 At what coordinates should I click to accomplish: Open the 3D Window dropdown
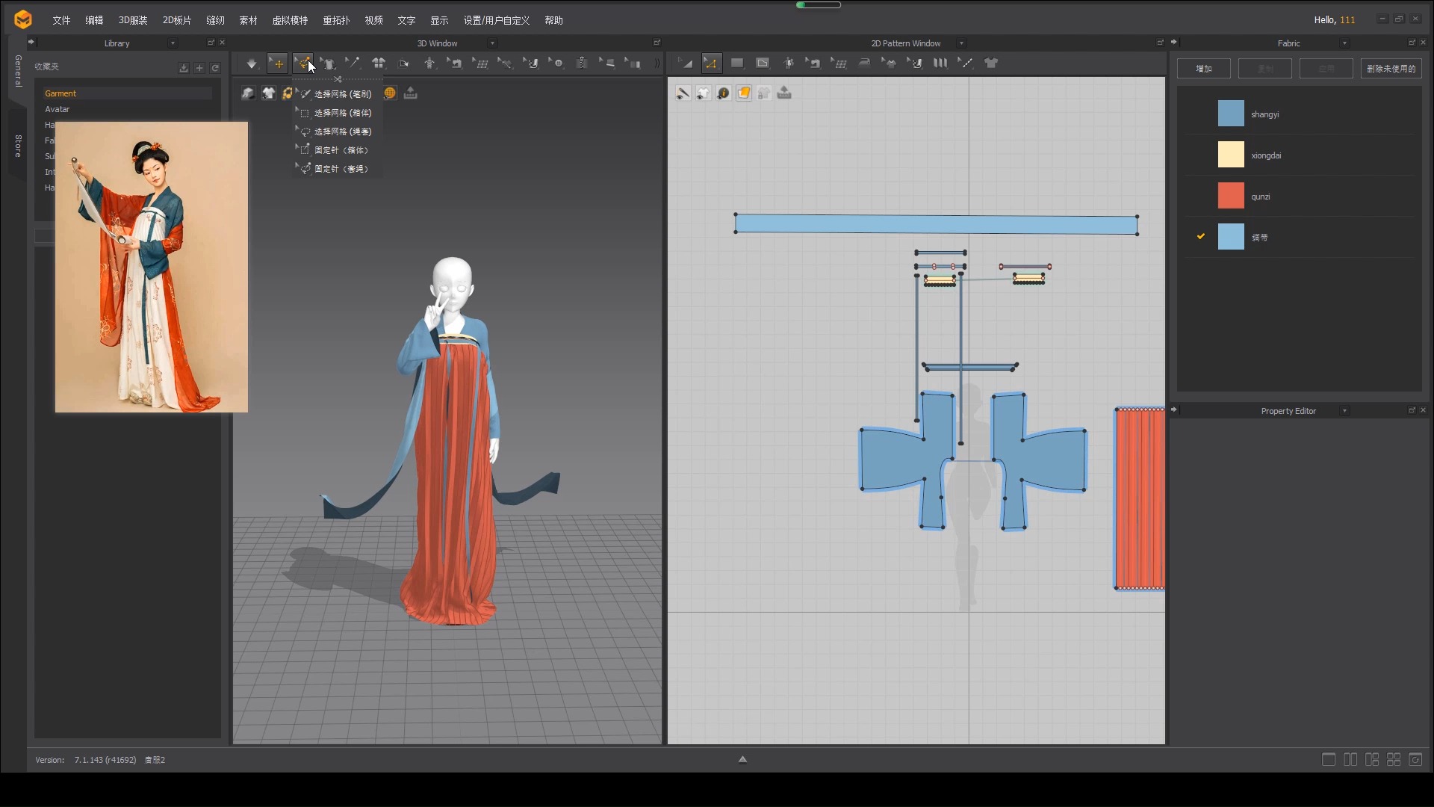[492, 43]
